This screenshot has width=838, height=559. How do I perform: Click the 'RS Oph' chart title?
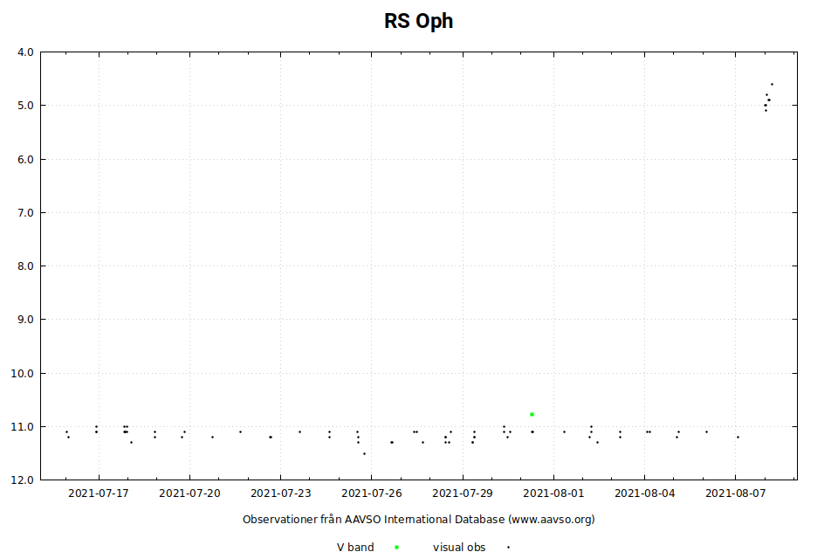(x=419, y=21)
